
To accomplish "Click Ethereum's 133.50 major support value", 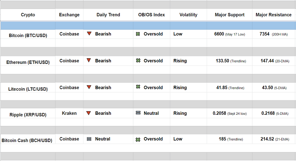I will click(x=222, y=61).
